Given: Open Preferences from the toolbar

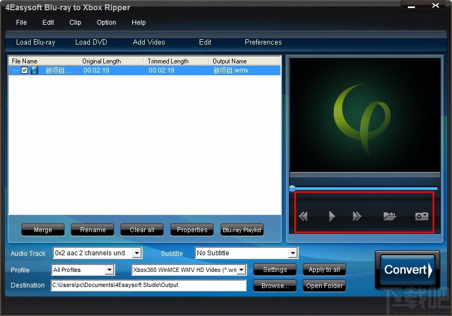Looking at the screenshot, I should click(x=263, y=42).
